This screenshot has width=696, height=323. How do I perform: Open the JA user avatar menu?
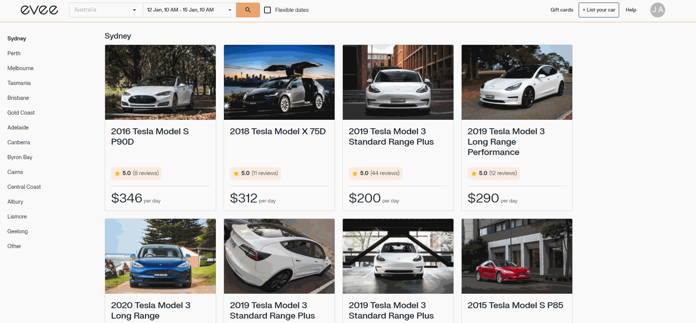click(x=657, y=10)
